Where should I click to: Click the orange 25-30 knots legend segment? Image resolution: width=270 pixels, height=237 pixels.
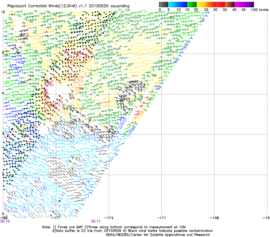pos(211,4)
